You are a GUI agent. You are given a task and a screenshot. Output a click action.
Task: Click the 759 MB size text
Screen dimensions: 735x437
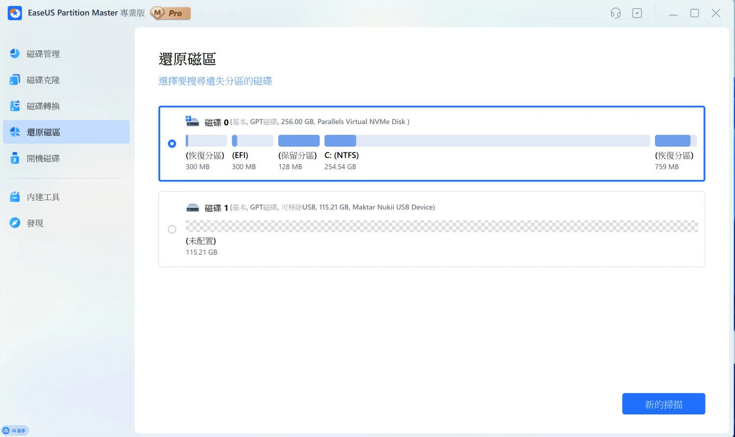tap(667, 167)
